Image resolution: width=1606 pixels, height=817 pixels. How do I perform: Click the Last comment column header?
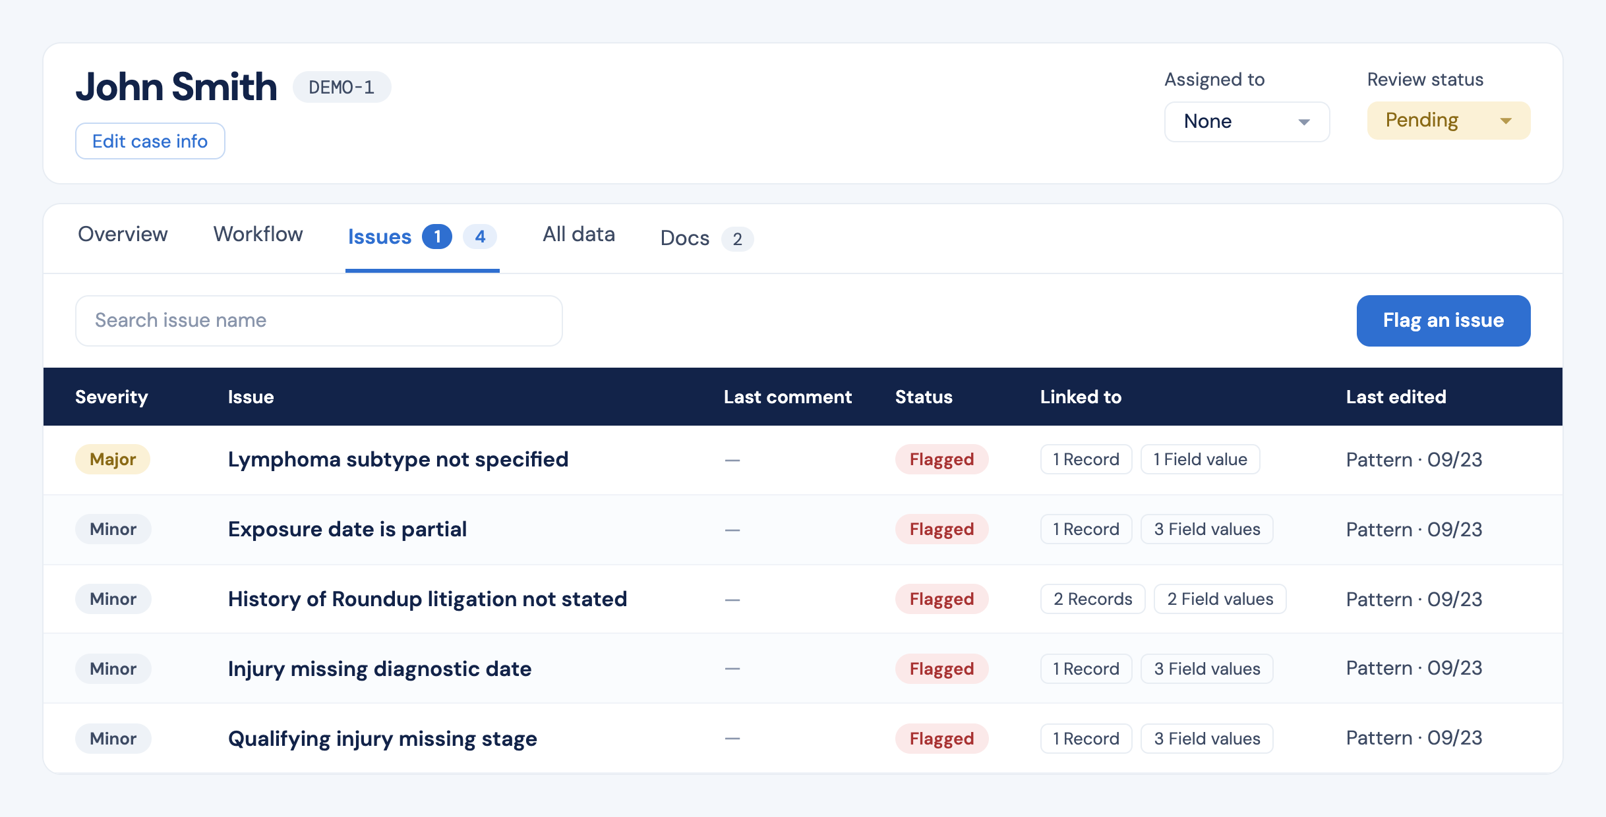(788, 397)
